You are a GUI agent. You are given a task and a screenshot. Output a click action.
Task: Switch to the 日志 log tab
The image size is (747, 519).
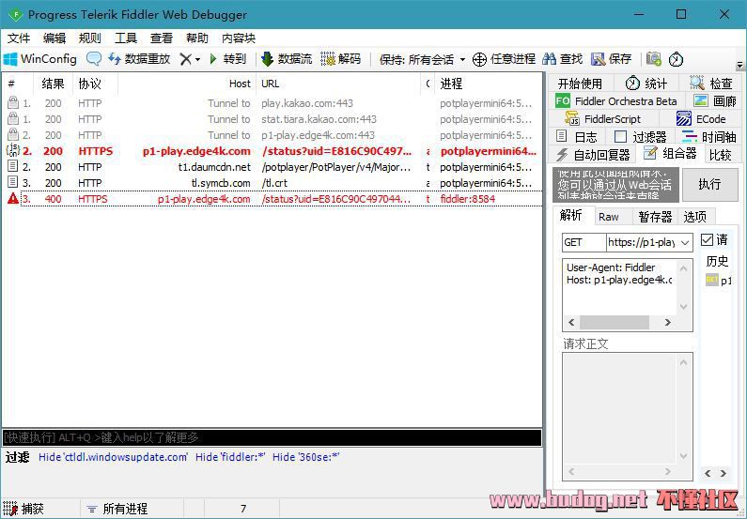576,137
